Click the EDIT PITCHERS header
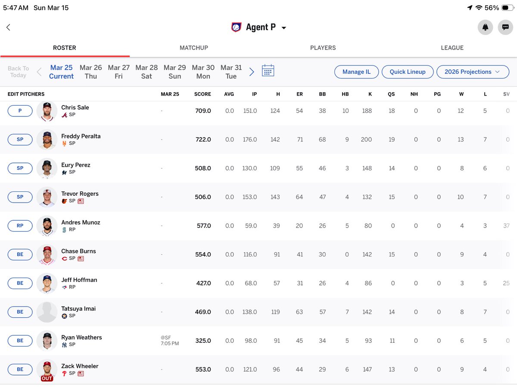The image size is (517, 388). coord(26,94)
